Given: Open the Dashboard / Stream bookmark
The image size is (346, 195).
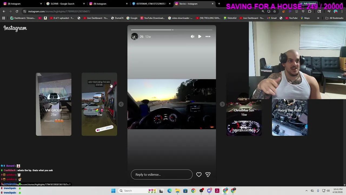Looking at the screenshot, I should point(23,18).
